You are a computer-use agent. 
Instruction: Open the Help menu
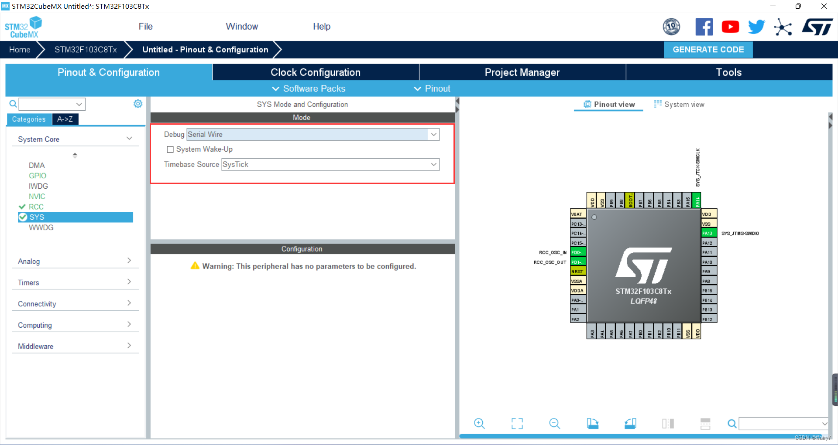[x=322, y=27]
